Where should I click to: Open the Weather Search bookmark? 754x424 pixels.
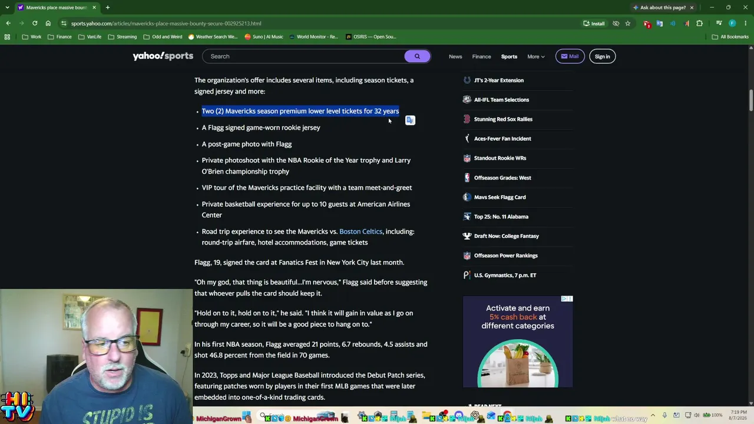click(213, 37)
